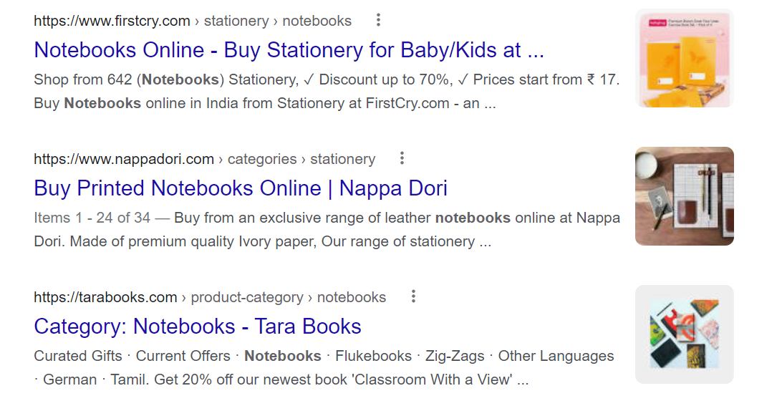The height and width of the screenshot is (406, 782).
Task: Open the 'Category: Notebooks - Tara Books' link
Action: 198,327
